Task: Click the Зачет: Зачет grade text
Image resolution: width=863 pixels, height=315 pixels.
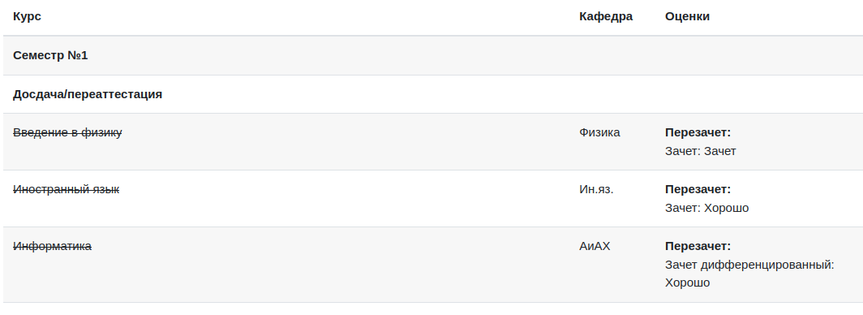Action: click(x=700, y=151)
